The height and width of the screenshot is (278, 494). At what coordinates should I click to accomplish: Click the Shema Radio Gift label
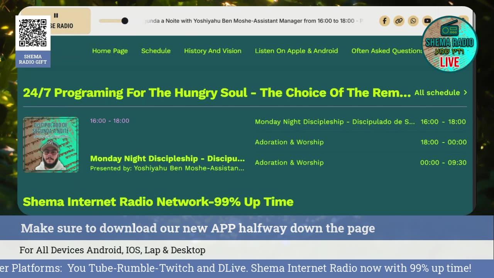click(x=33, y=59)
